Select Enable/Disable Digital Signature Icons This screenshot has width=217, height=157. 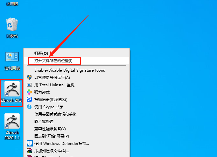77,70
